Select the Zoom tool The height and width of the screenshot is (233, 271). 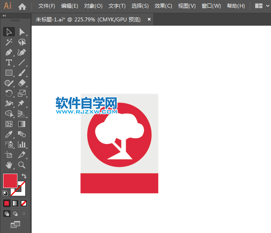click(22, 165)
